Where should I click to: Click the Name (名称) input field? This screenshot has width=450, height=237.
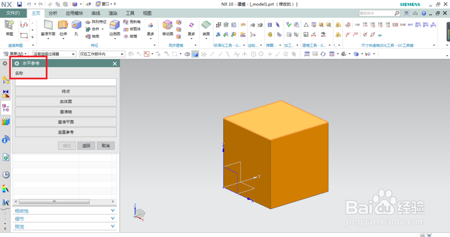coord(66,82)
